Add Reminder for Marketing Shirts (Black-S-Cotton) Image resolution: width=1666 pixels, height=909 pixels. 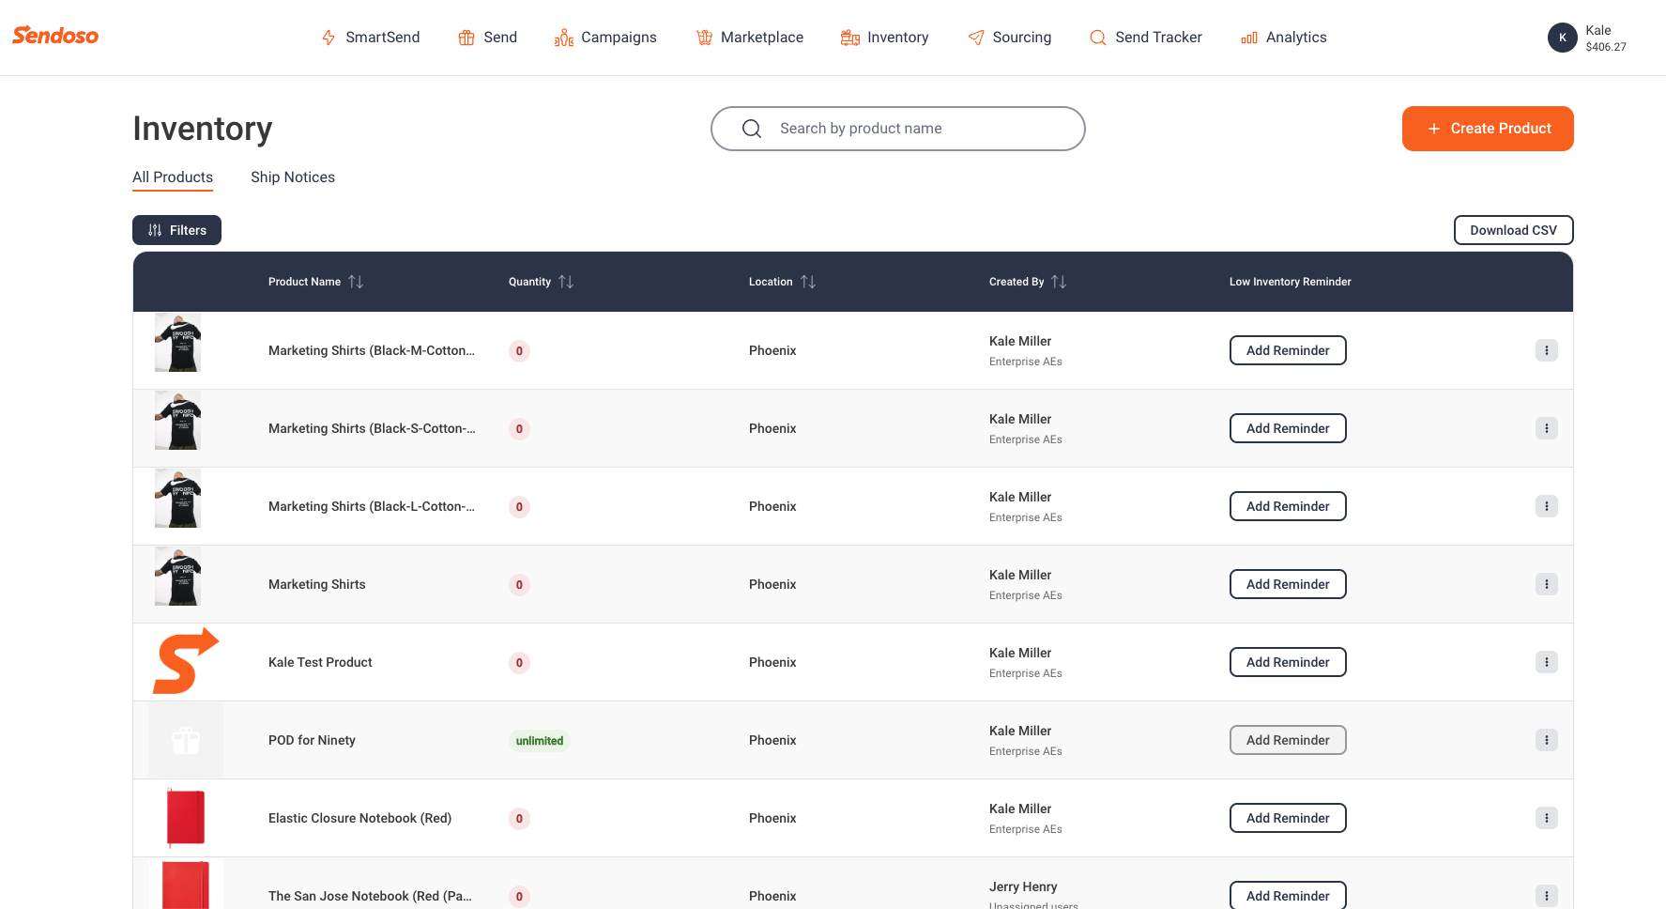[1288, 428]
